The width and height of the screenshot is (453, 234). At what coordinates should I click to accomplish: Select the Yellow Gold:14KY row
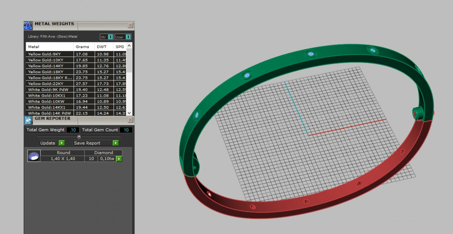click(x=76, y=66)
